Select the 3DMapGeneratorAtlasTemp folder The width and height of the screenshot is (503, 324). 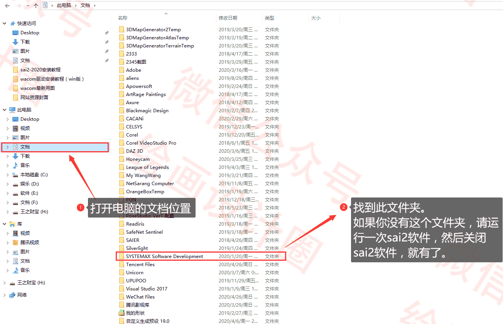click(157, 38)
